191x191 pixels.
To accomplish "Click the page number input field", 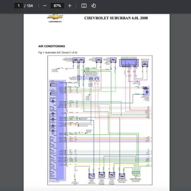I will coord(18,6).
